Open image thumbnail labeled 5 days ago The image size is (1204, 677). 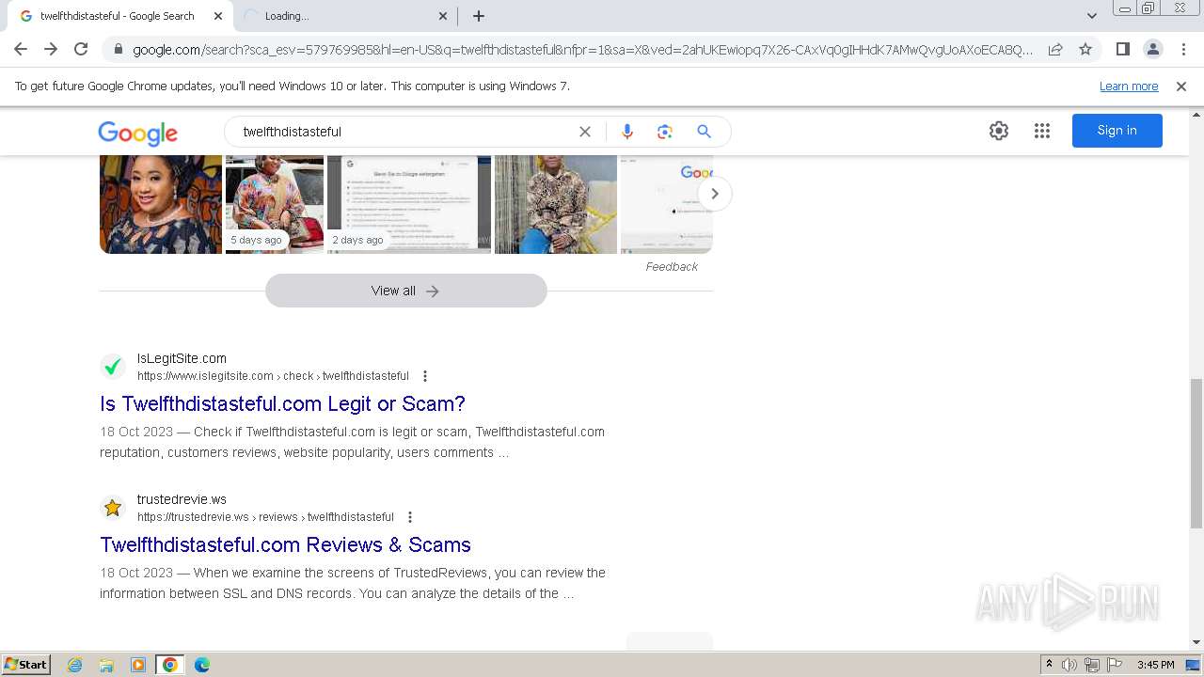click(275, 204)
